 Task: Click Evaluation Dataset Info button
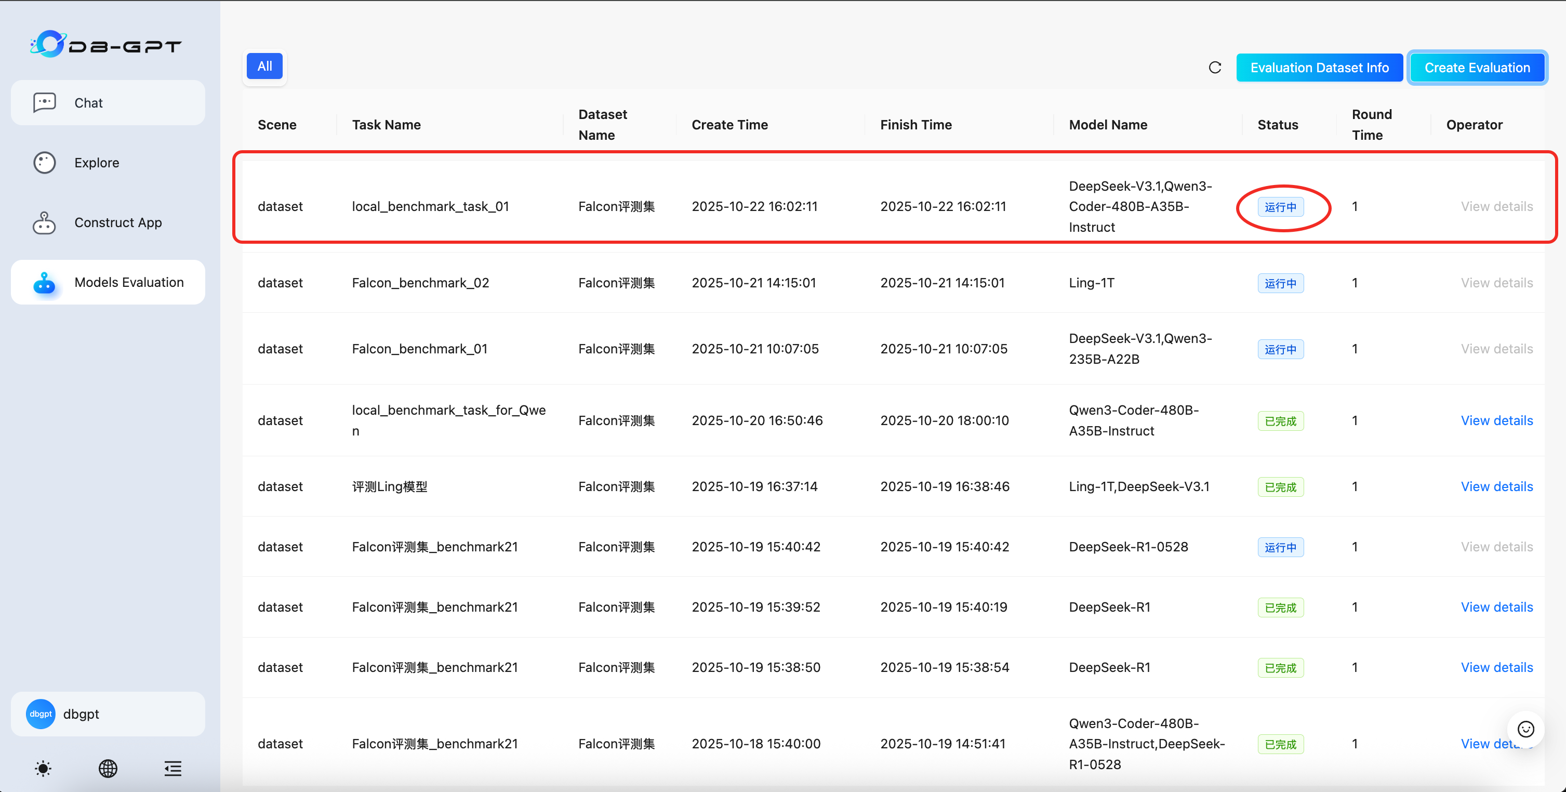tap(1319, 68)
